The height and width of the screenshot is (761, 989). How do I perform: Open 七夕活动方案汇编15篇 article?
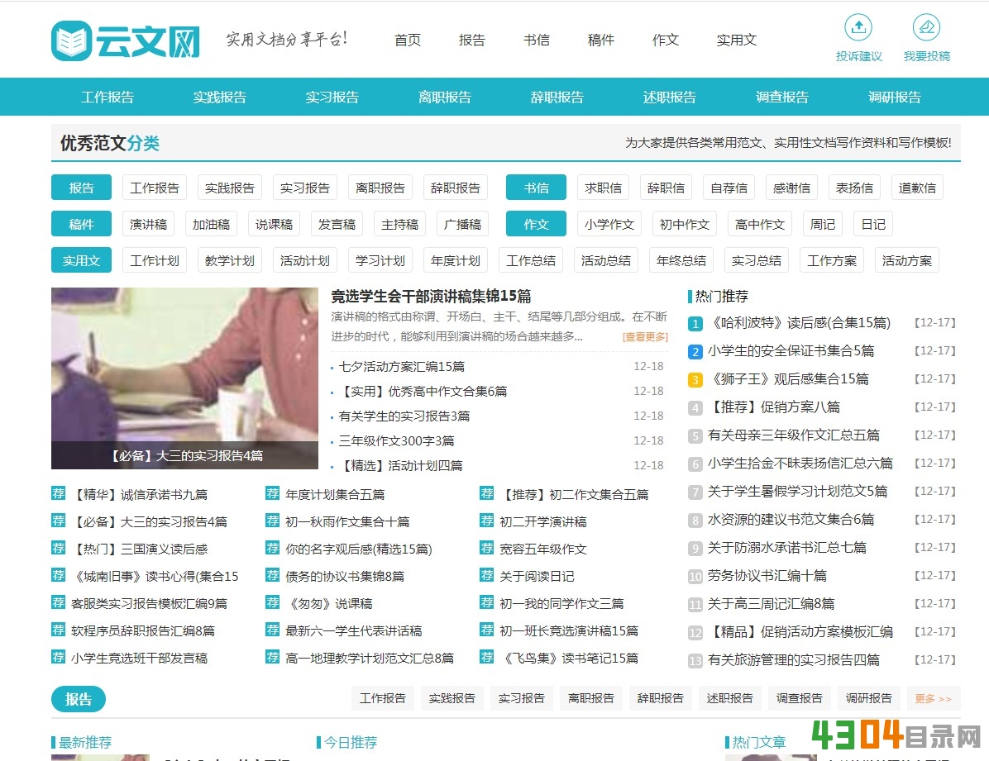[x=402, y=366]
